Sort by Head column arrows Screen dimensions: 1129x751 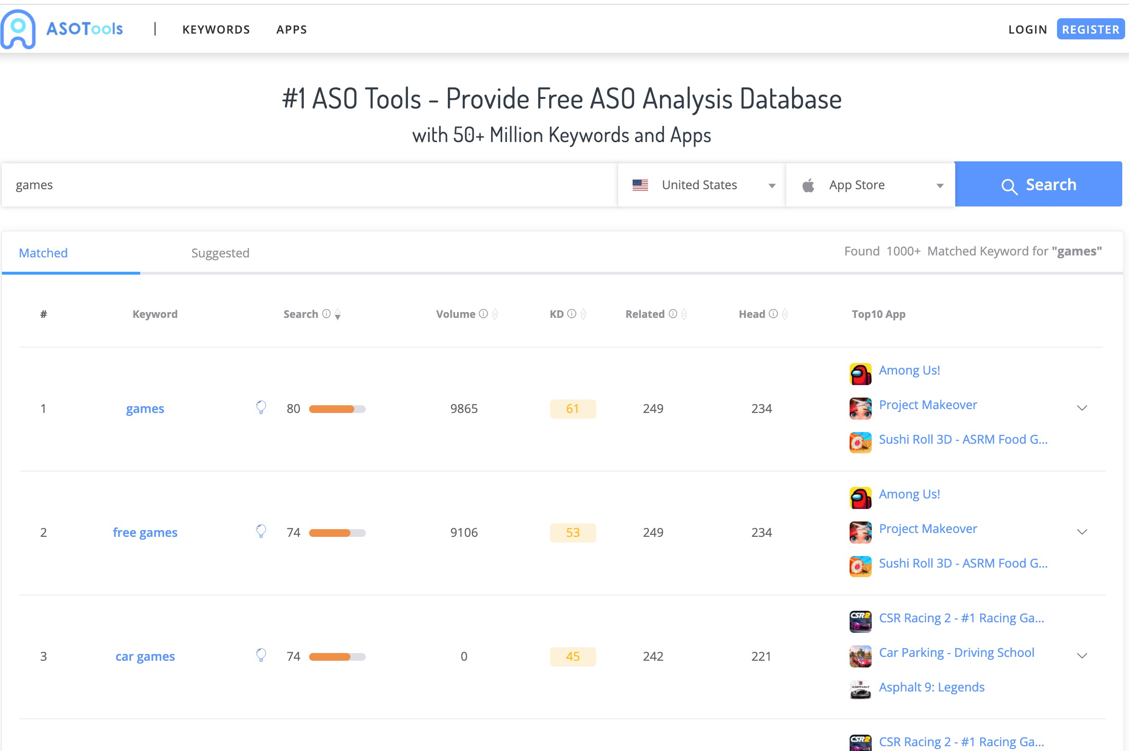pyautogui.click(x=785, y=315)
